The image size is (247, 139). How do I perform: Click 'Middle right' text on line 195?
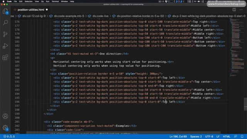pyautogui.click(x=201, y=98)
